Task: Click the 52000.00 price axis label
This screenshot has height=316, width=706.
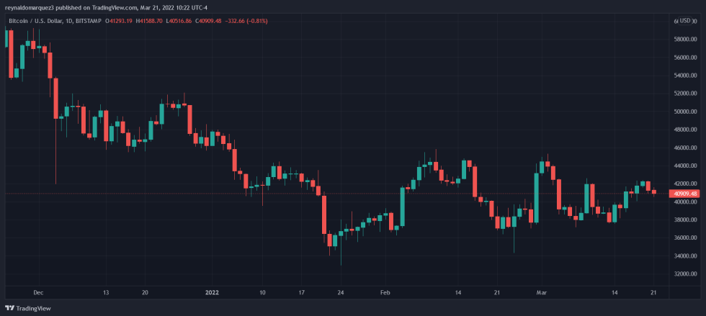Action: click(x=686, y=94)
